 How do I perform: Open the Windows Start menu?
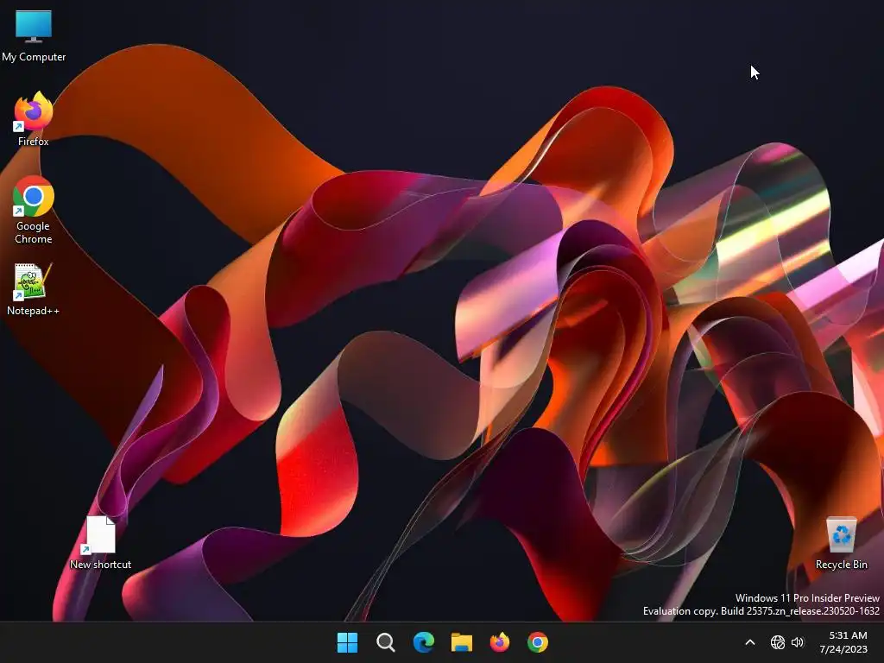pos(347,642)
